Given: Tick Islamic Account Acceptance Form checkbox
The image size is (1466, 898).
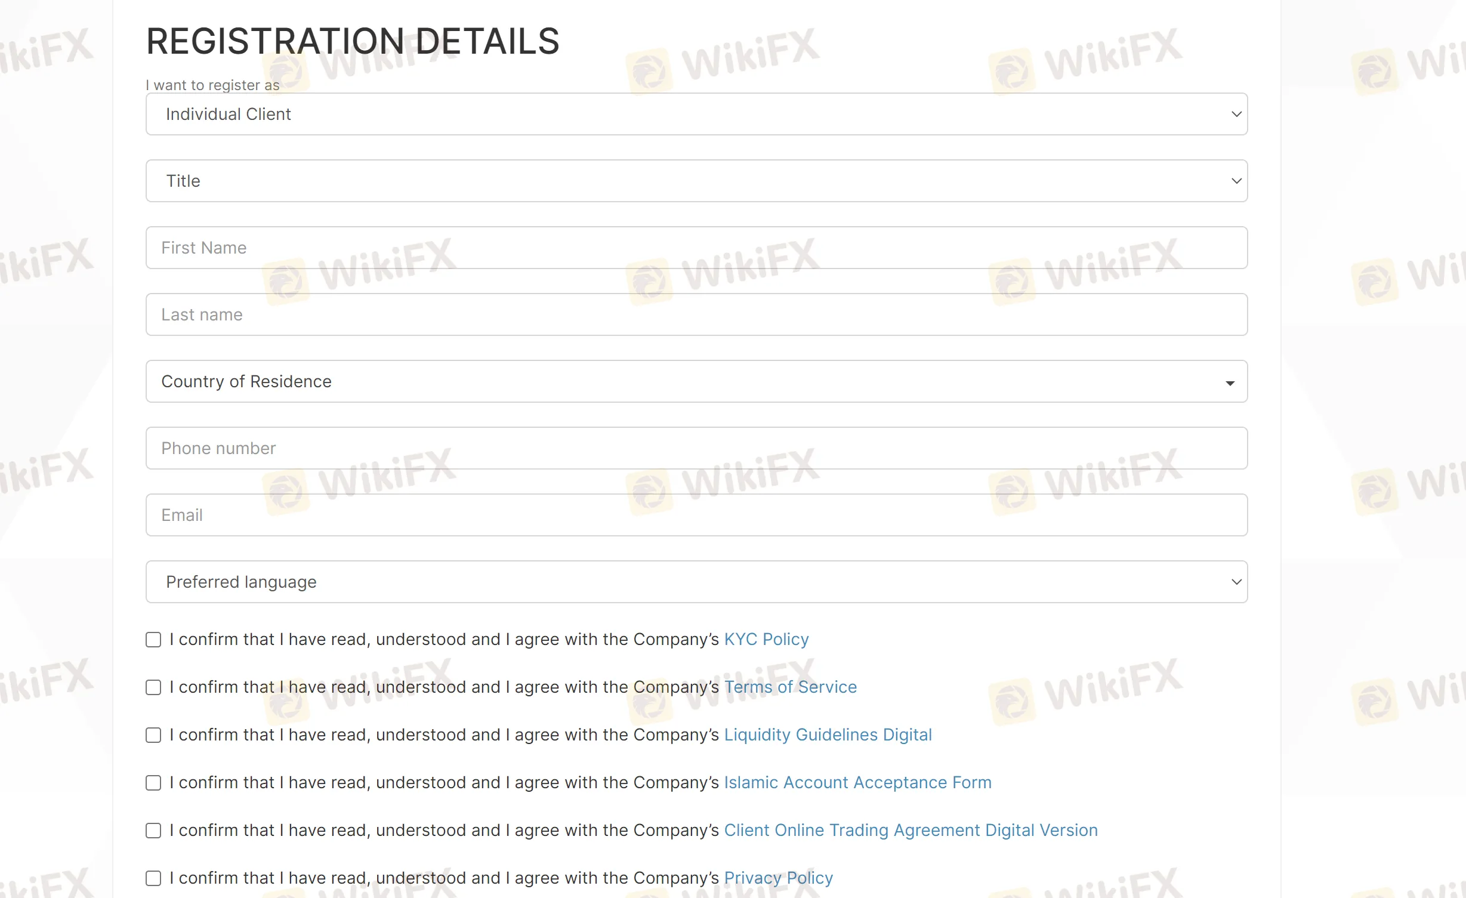Looking at the screenshot, I should point(153,783).
